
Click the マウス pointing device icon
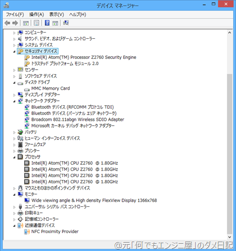tap(20, 188)
